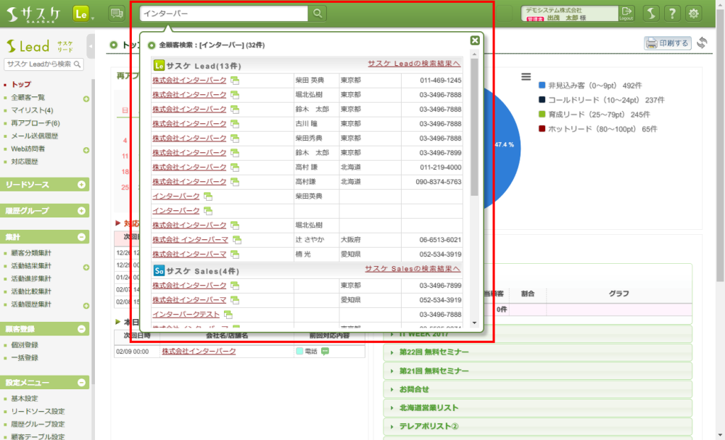Image resolution: width=725 pixels, height=440 pixels.
Task: Open the settings gear icon
Action: tap(693, 13)
